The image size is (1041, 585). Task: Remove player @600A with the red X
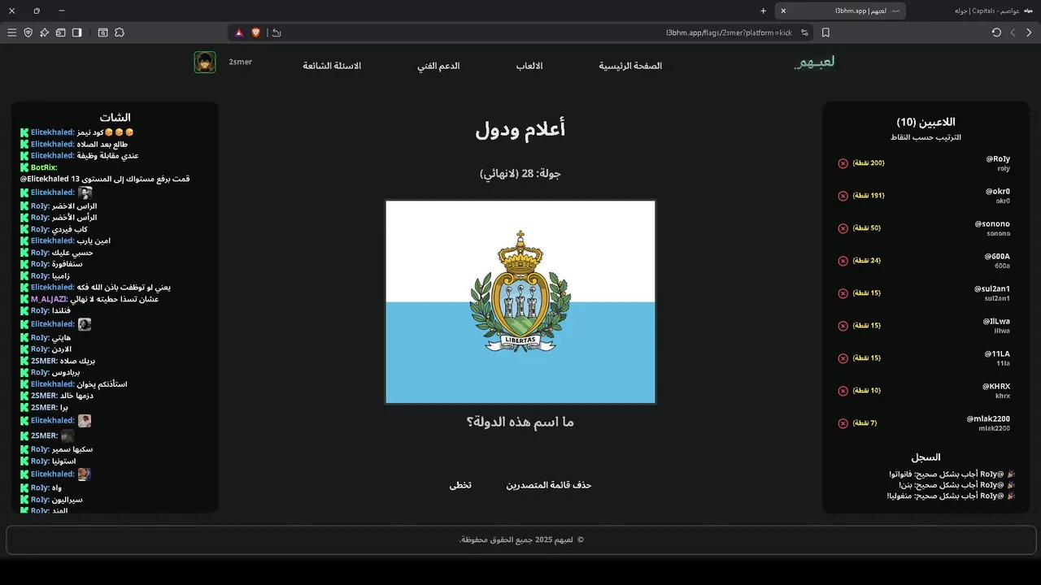click(843, 261)
